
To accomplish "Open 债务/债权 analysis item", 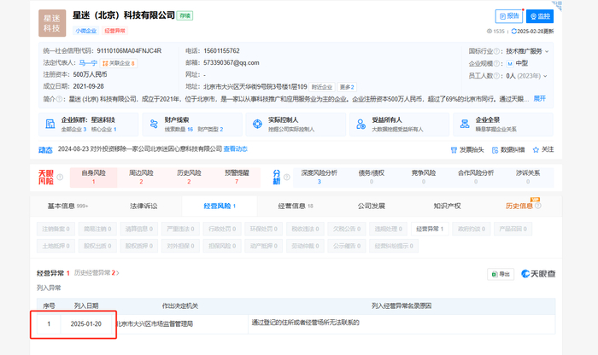I will click(x=372, y=177).
